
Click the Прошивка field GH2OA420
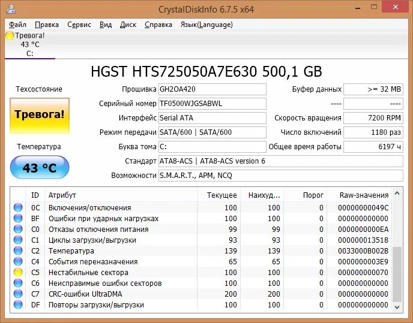point(213,89)
